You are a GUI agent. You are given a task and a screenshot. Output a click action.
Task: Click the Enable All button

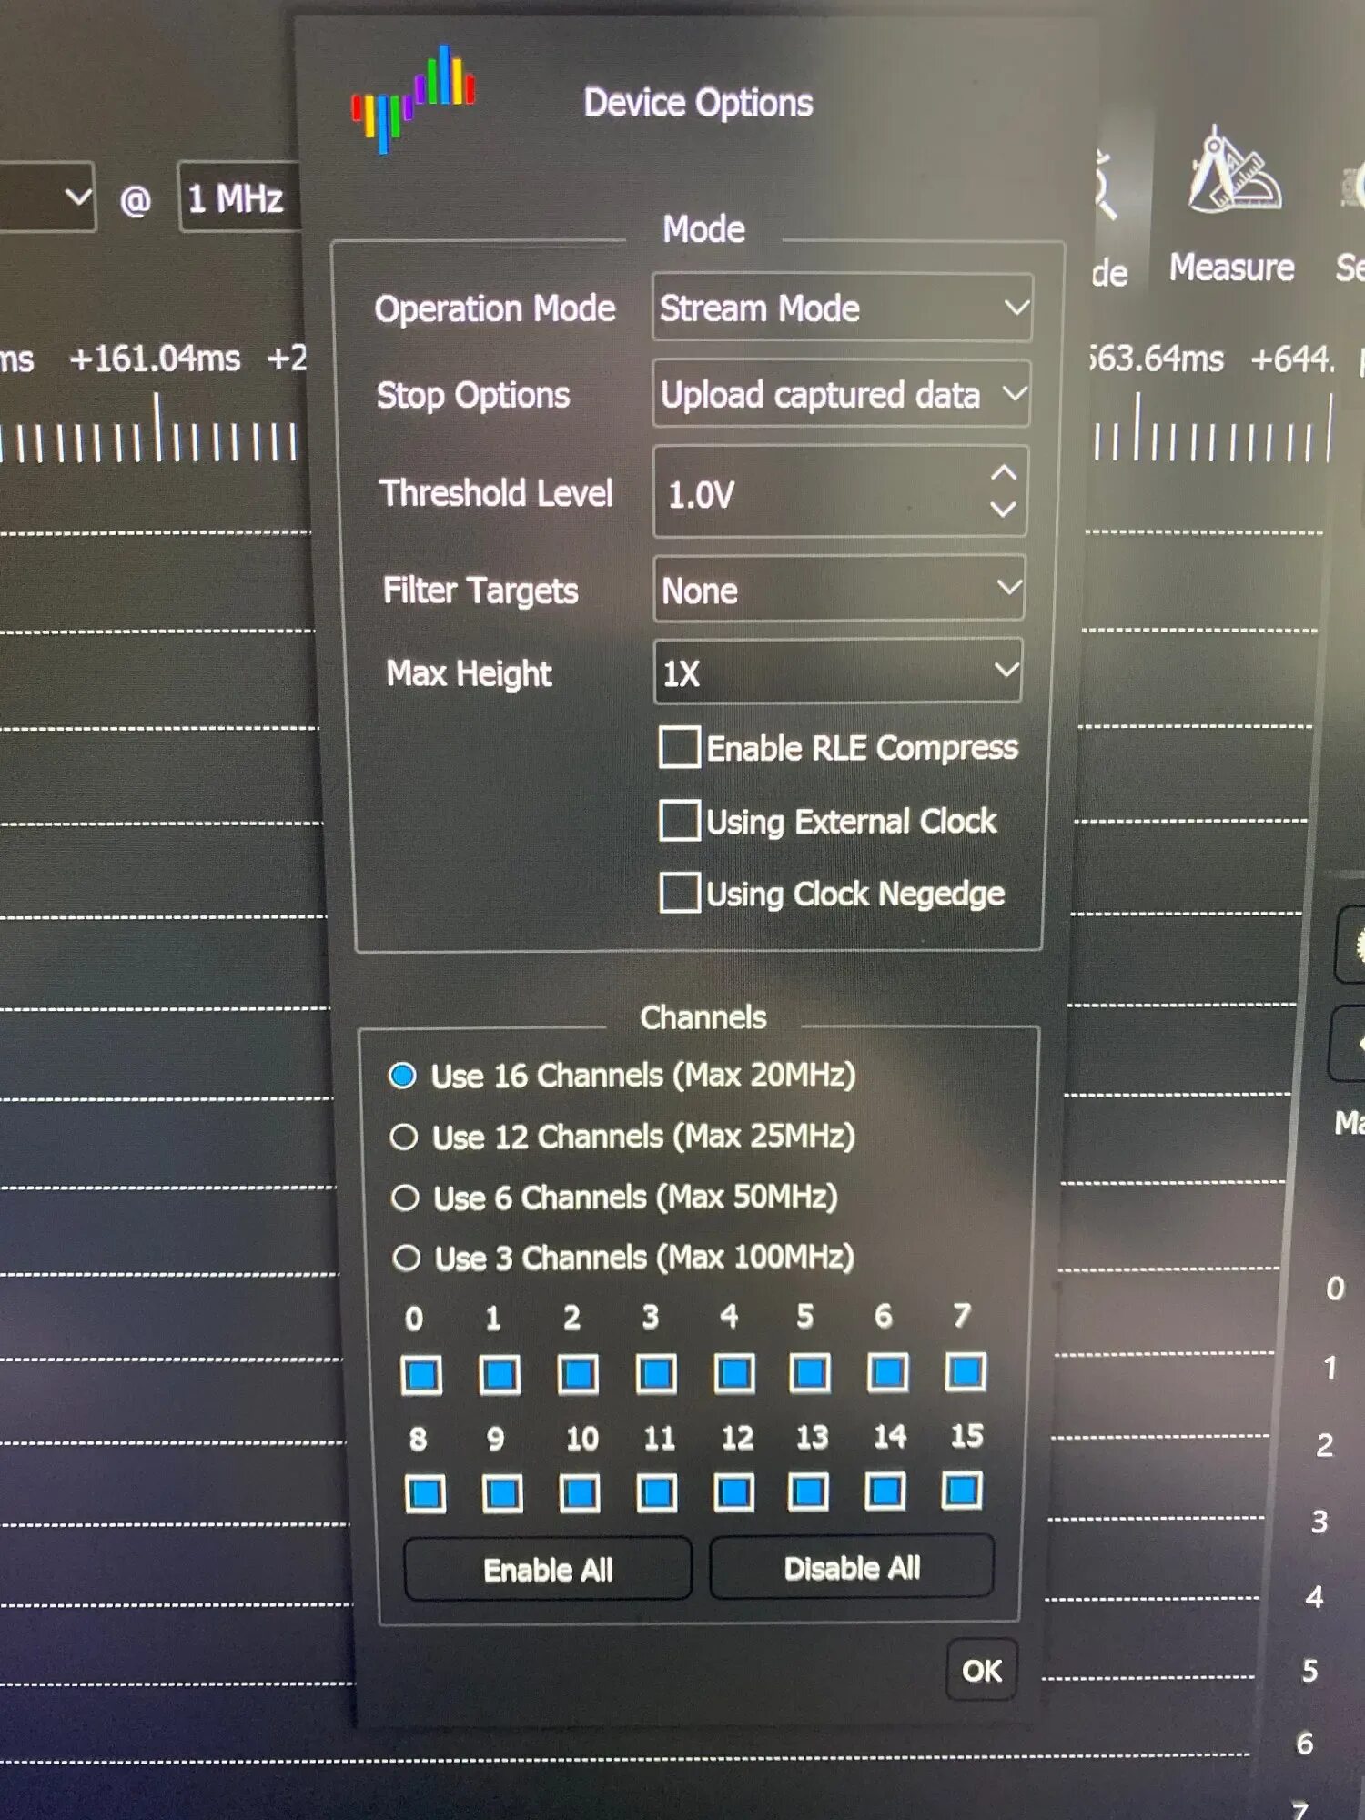tap(548, 1569)
